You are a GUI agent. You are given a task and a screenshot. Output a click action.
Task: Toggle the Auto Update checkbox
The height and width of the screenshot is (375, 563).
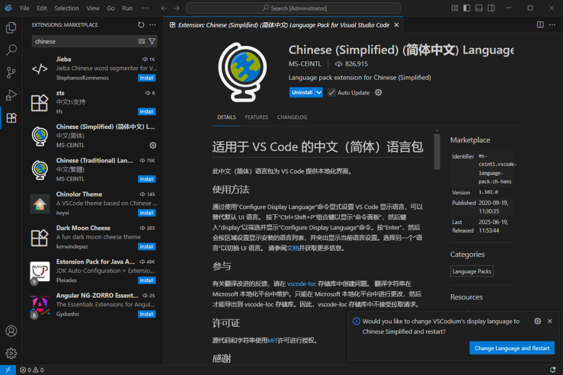click(332, 92)
